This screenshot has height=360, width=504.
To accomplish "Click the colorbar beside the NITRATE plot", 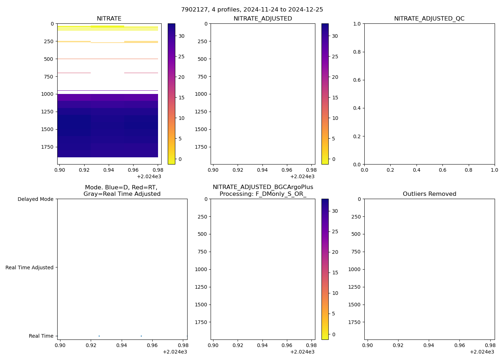I will coord(171,94).
